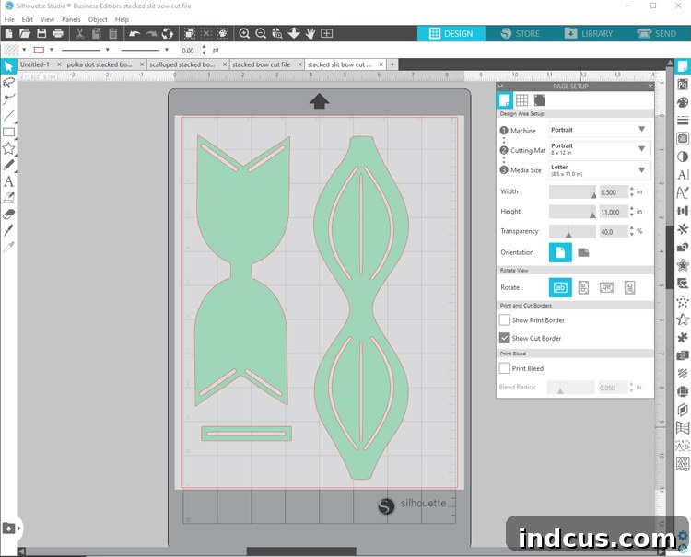The width and height of the screenshot is (691, 557).
Task: Select the registration marks tab icon
Action: [539, 100]
